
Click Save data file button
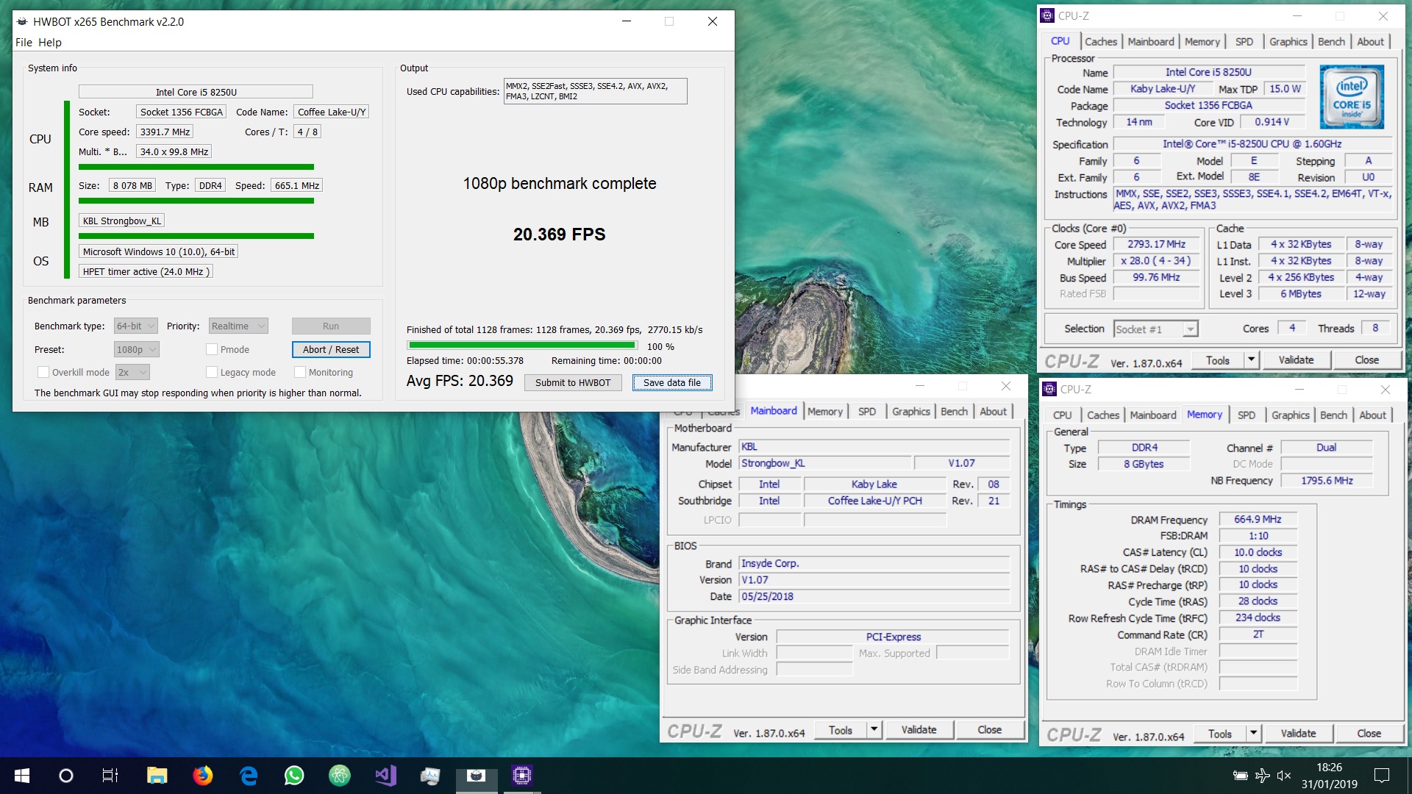672,382
